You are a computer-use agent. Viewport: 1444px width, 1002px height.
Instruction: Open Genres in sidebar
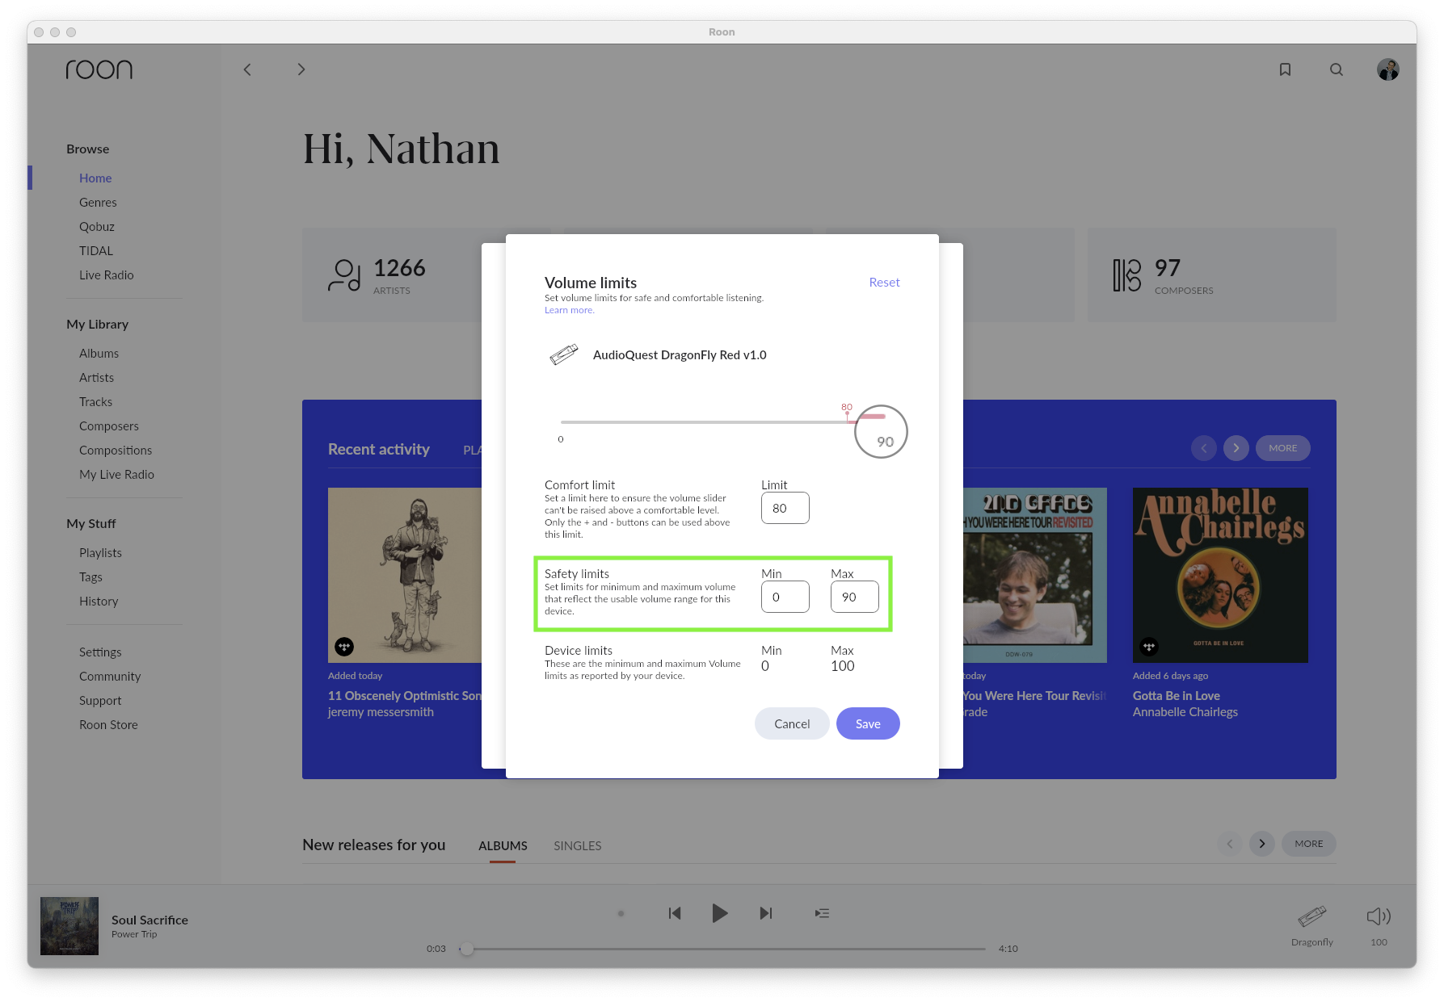[98, 203]
